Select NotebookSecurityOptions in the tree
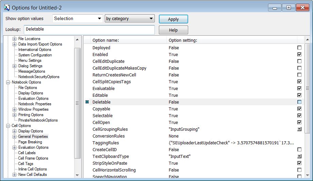The height and width of the screenshot is (181, 313). pyautogui.click(x=39, y=77)
